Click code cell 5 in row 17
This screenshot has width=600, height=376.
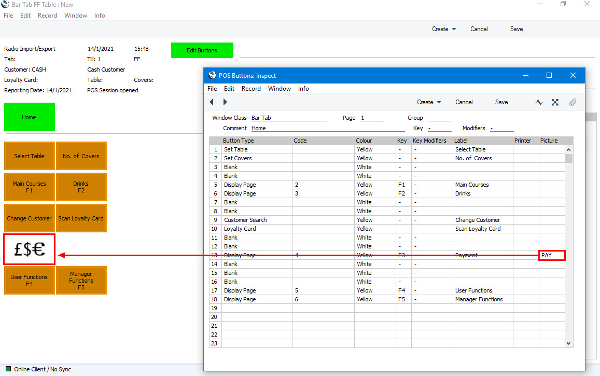[324, 290]
